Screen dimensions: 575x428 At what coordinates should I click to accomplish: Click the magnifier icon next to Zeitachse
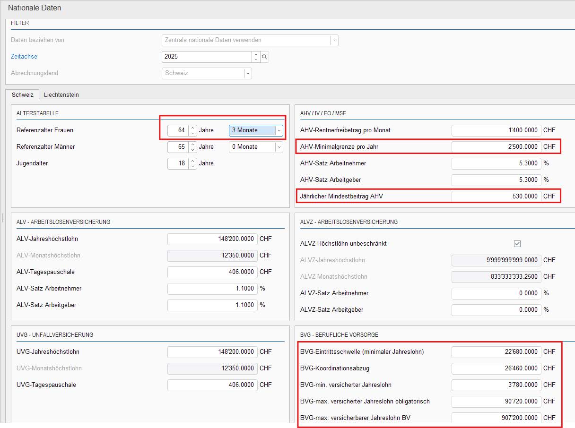265,57
